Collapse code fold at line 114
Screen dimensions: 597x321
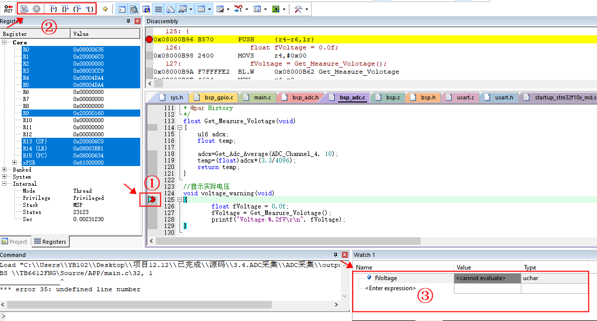pyautogui.click(x=180, y=128)
